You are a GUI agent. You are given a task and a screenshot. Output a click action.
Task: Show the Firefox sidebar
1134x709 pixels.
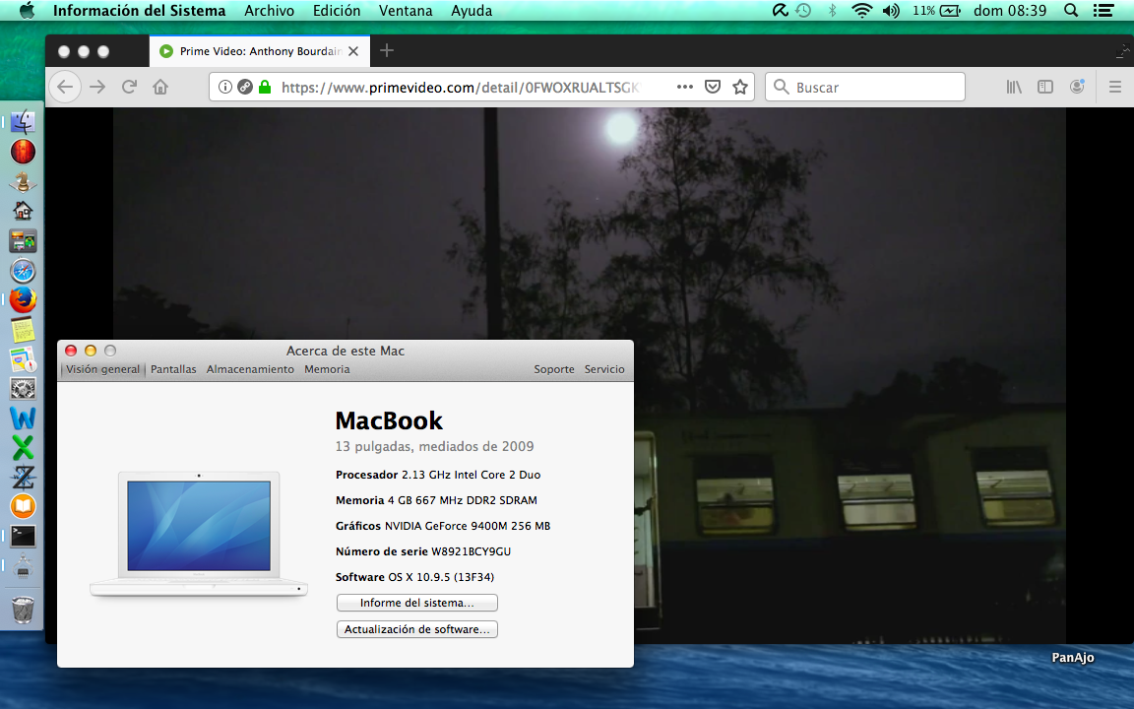[1045, 87]
